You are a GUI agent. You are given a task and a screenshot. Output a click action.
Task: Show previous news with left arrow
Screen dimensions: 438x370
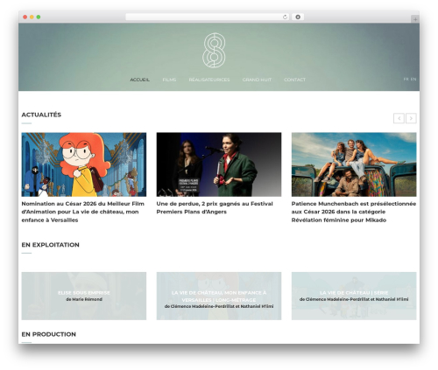[x=399, y=118]
